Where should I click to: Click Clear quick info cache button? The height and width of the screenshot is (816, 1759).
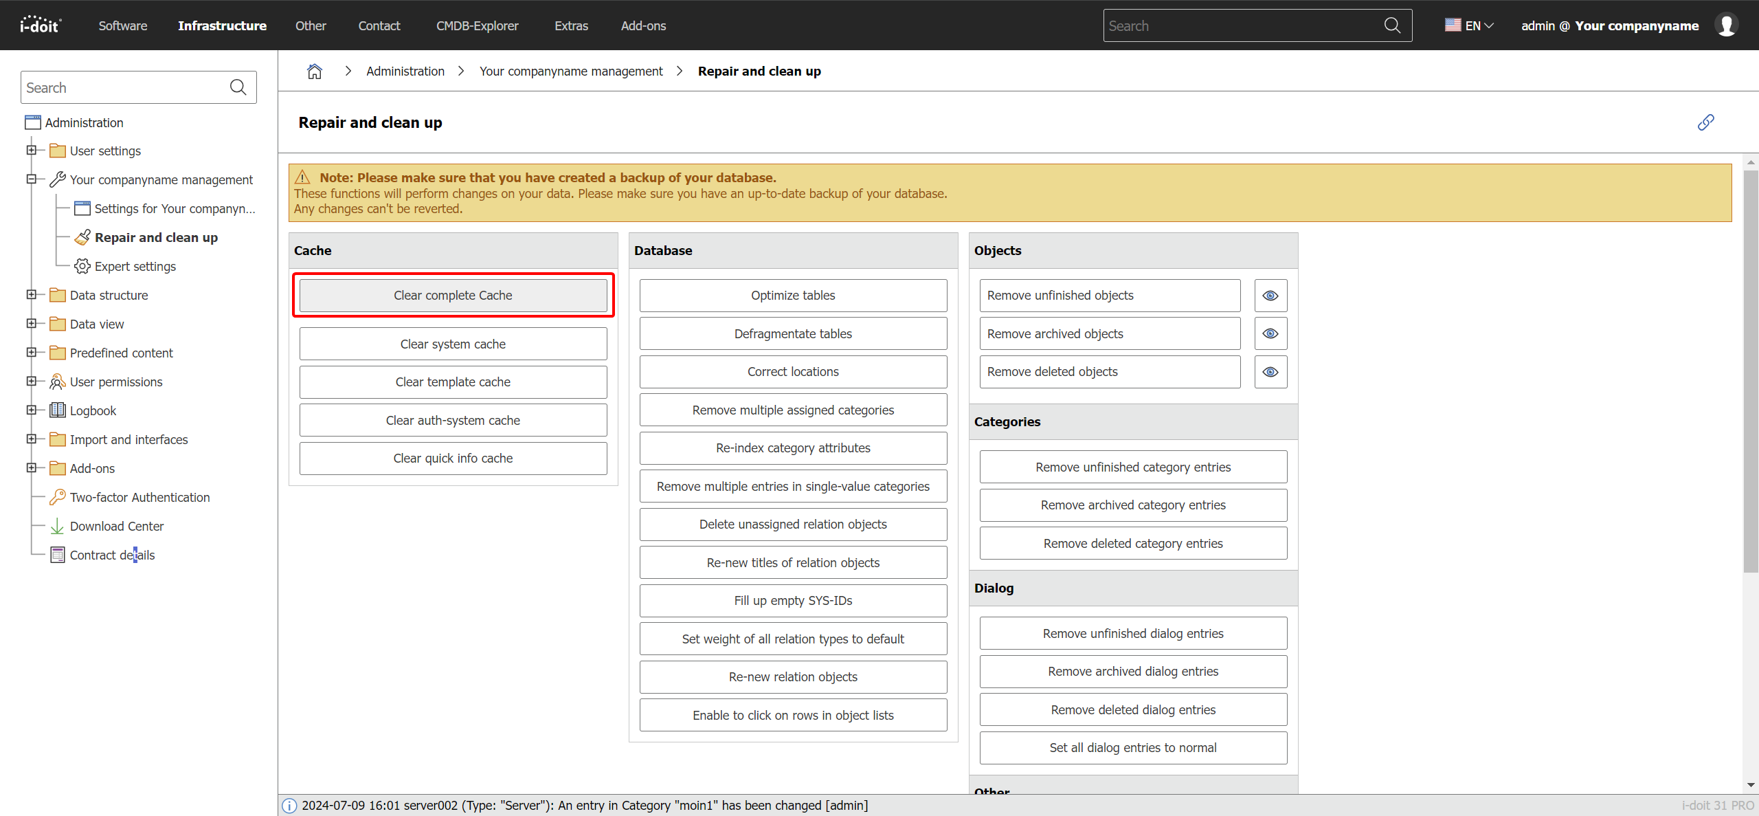click(x=453, y=459)
